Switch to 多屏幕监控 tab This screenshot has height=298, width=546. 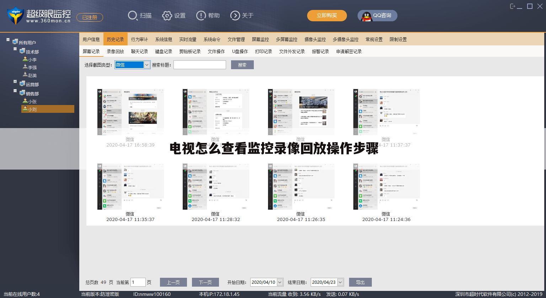tap(287, 39)
